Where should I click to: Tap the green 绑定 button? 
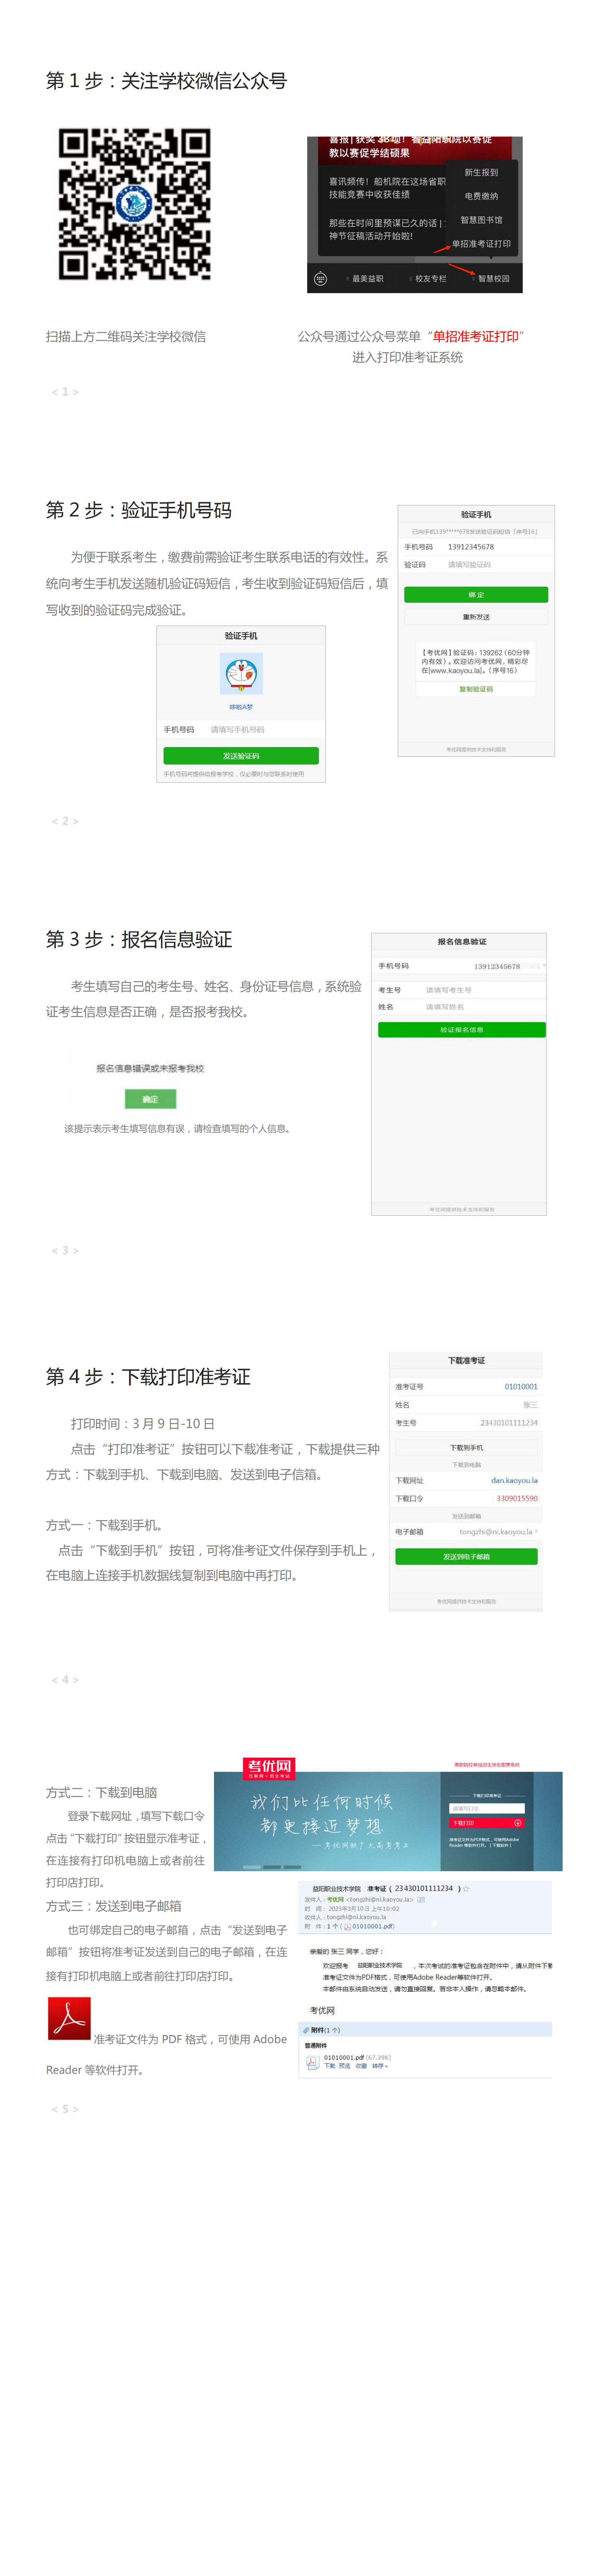point(476,595)
